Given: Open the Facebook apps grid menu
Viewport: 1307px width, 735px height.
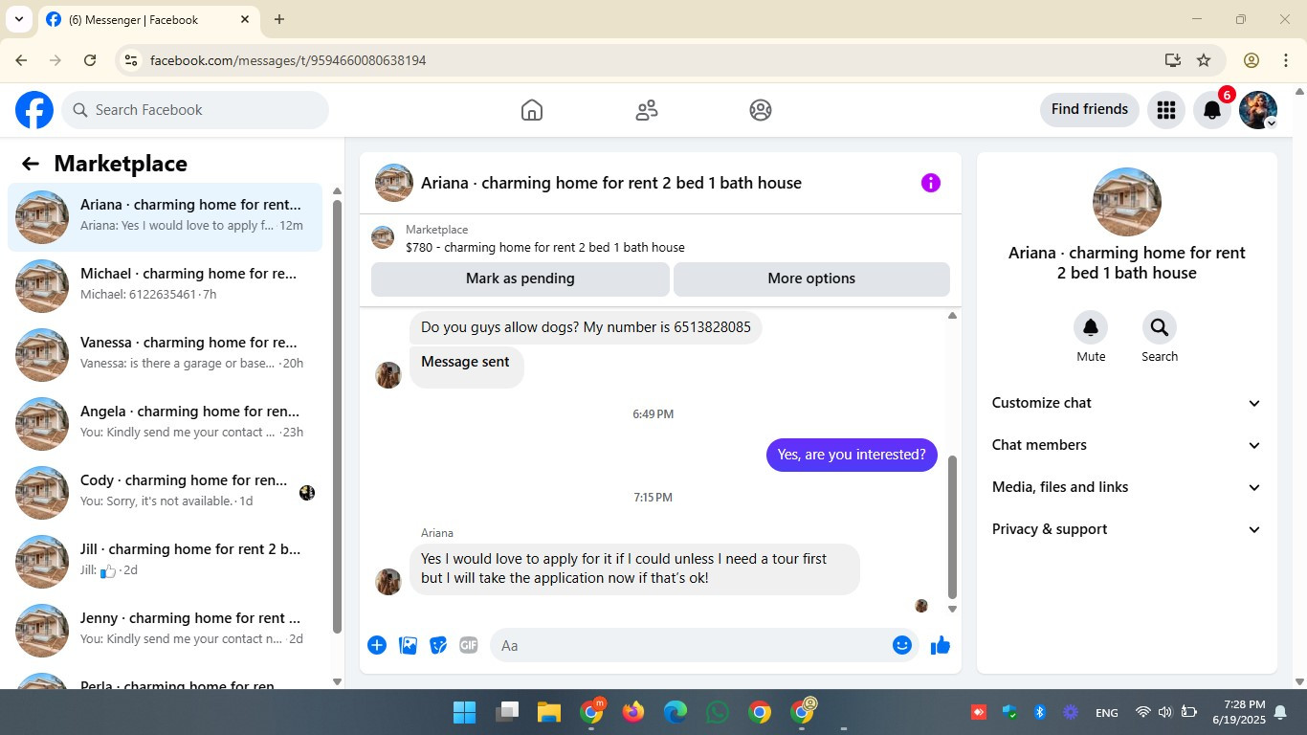Looking at the screenshot, I should (1165, 110).
